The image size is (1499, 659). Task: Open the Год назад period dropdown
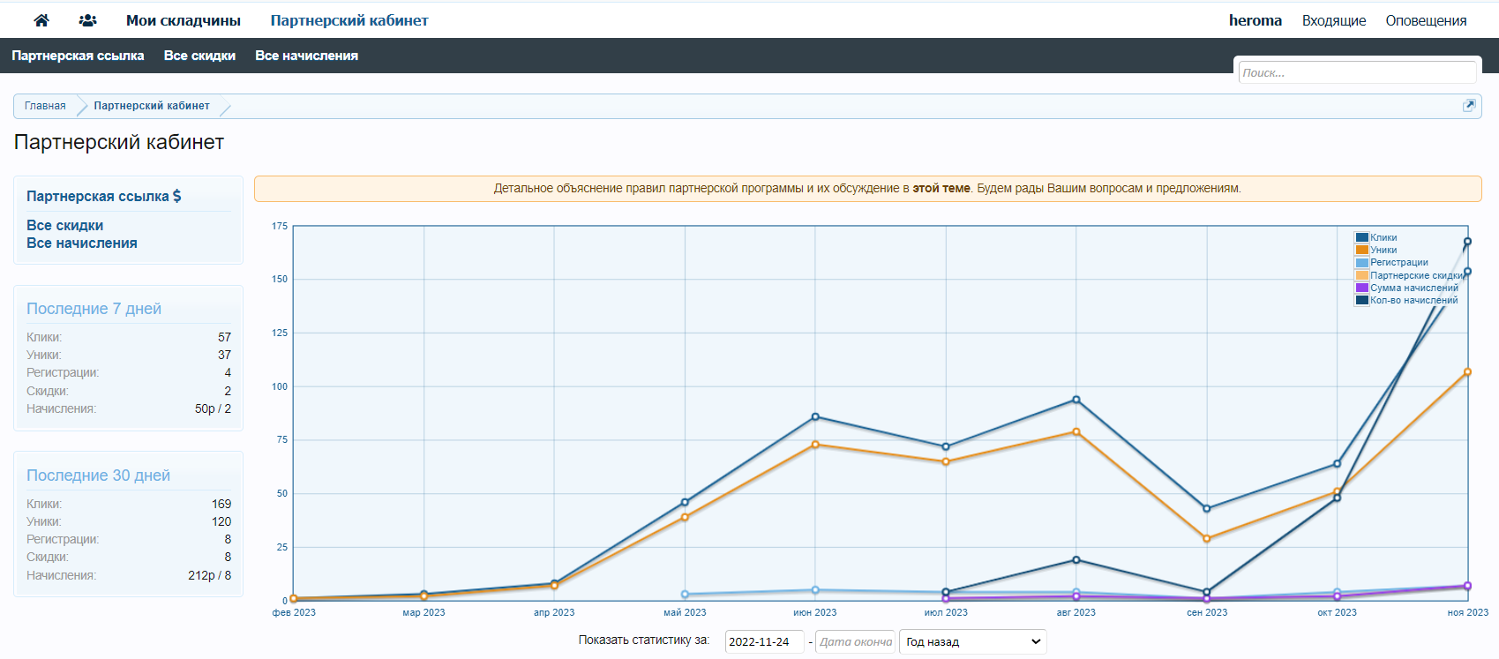coord(972,641)
